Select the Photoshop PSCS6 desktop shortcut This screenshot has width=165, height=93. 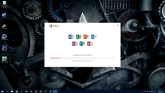point(4,48)
